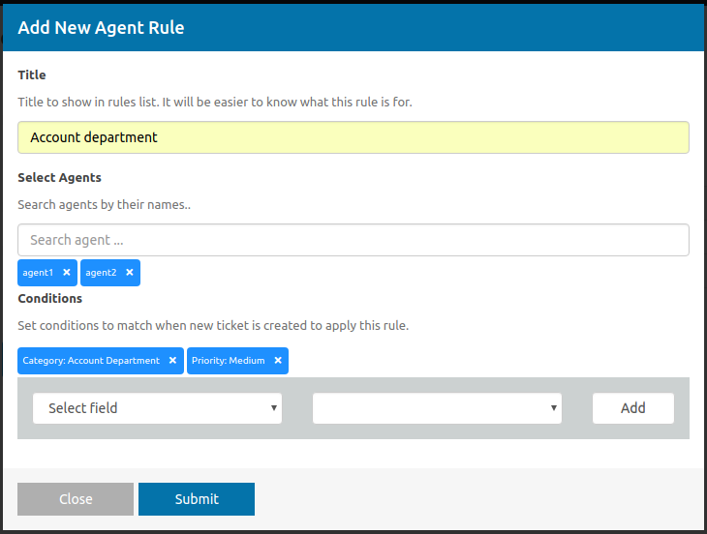This screenshot has height=534, width=707.
Task: Submit the new agent rule
Action: 197,499
